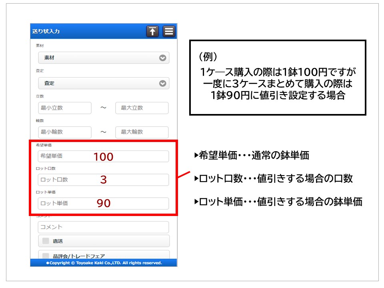Click the 最大輪数 input box
Viewport: 384px width, 288px height.
click(142, 132)
